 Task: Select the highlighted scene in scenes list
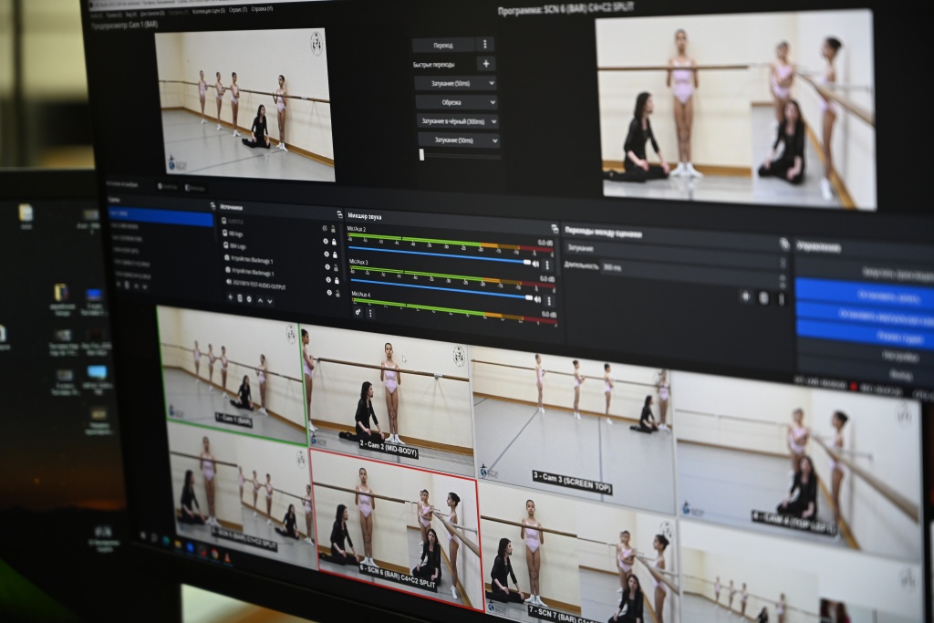(160, 216)
